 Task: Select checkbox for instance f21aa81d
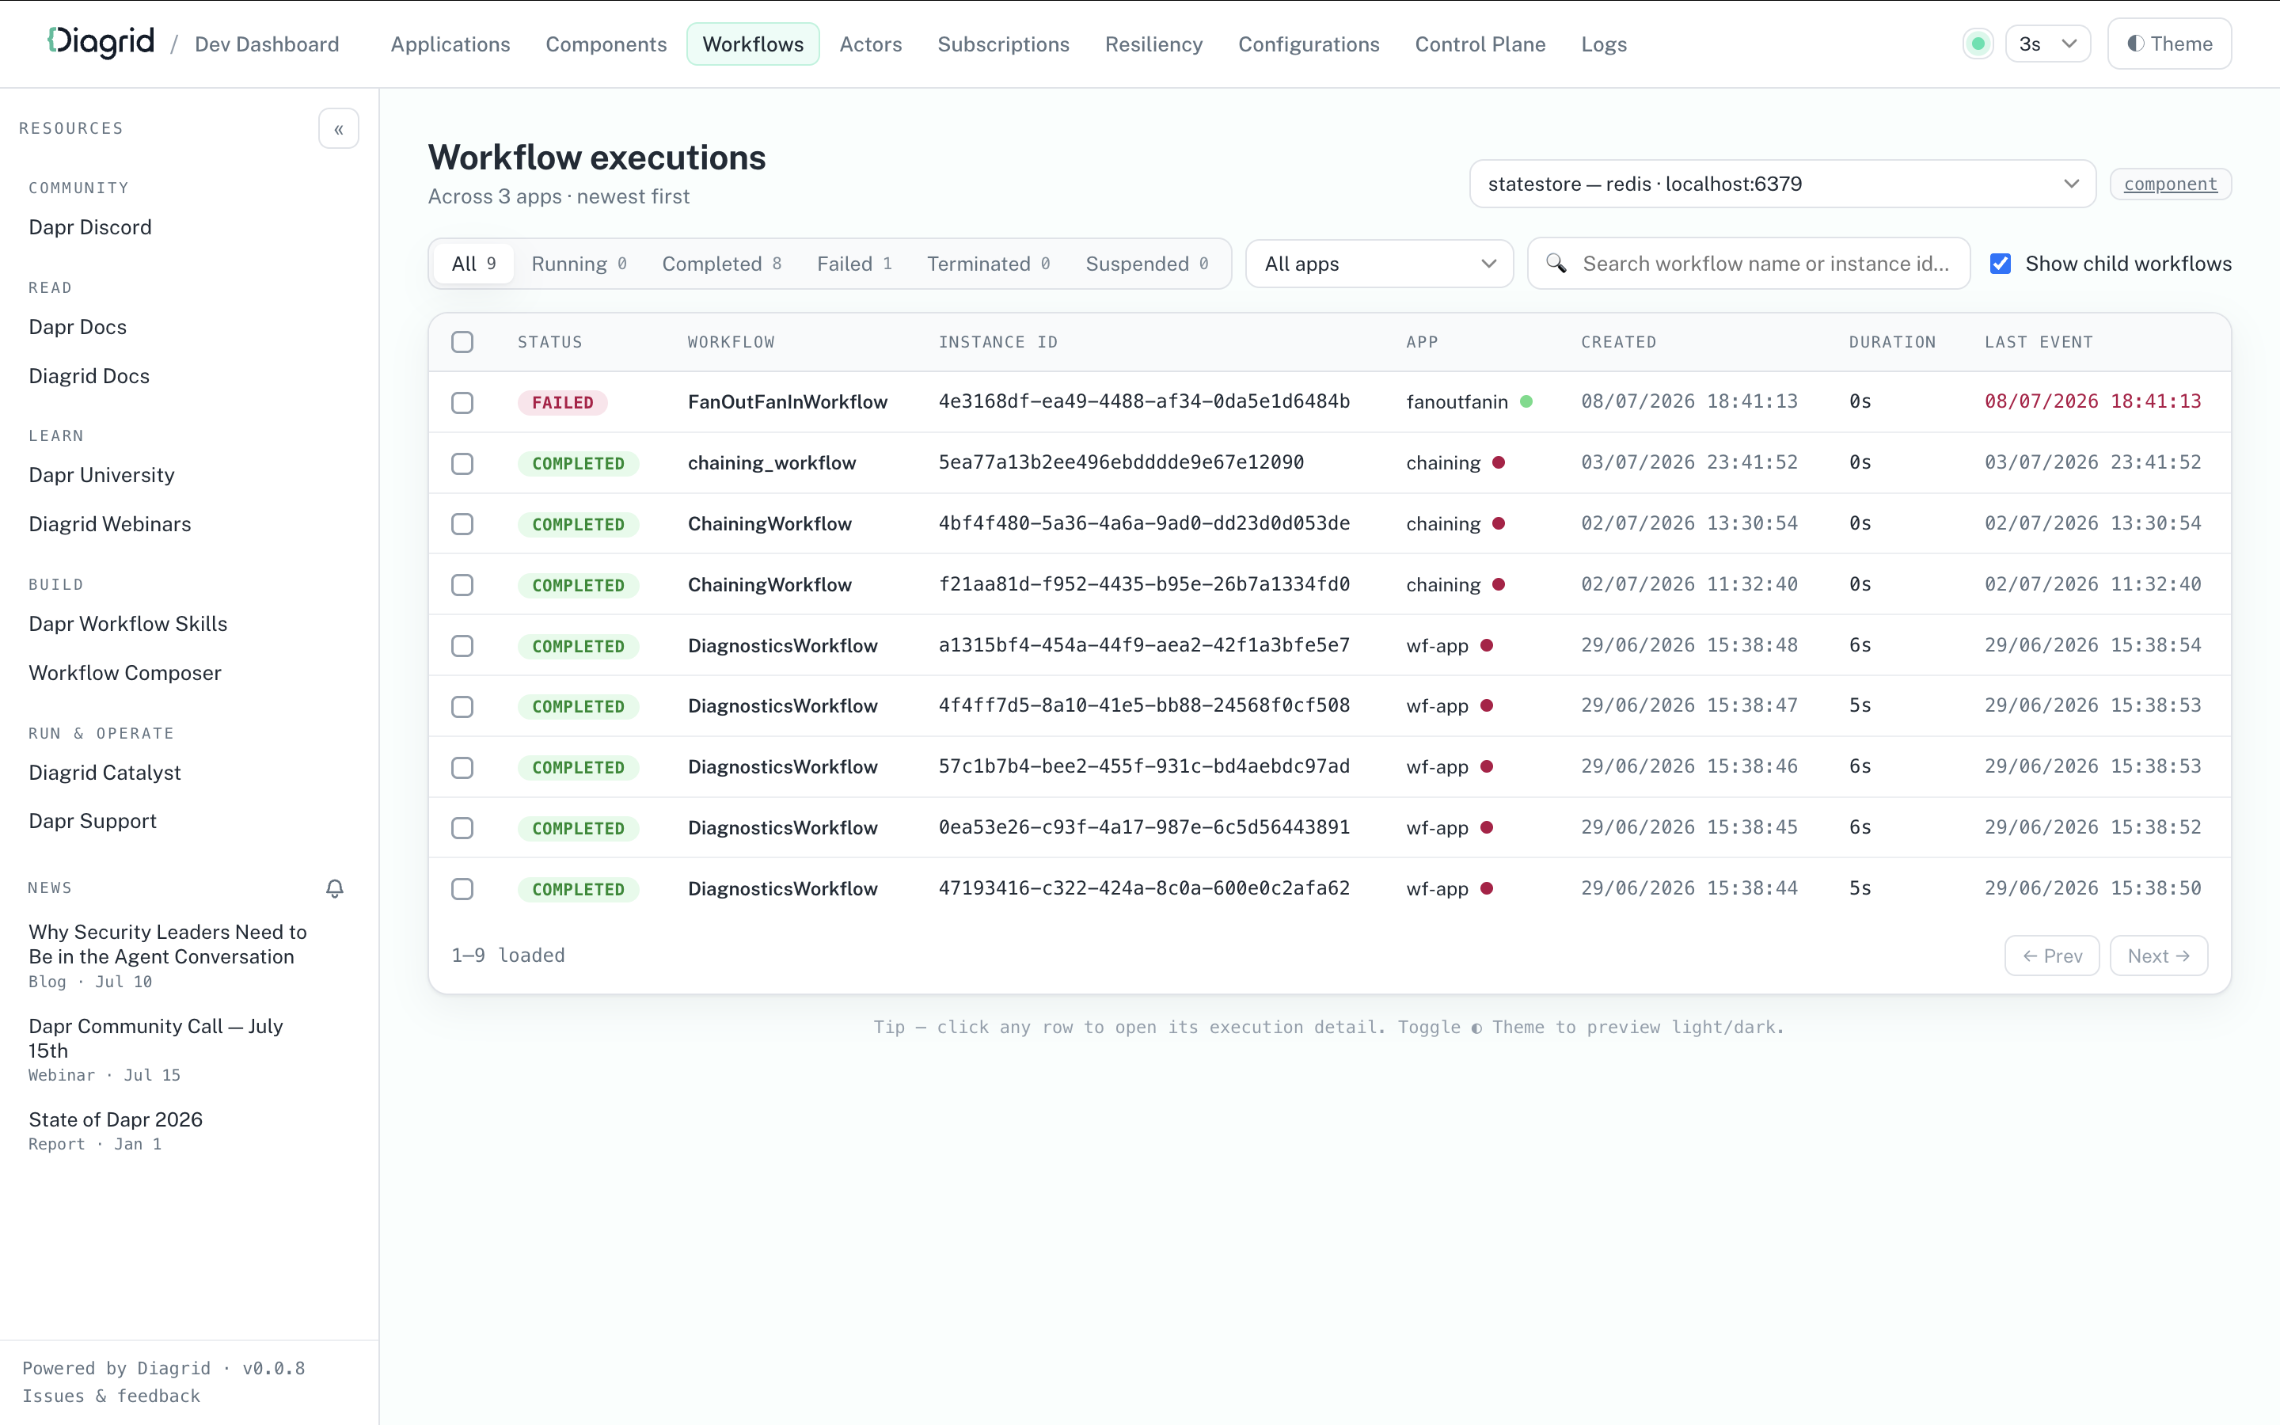coord(462,585)
